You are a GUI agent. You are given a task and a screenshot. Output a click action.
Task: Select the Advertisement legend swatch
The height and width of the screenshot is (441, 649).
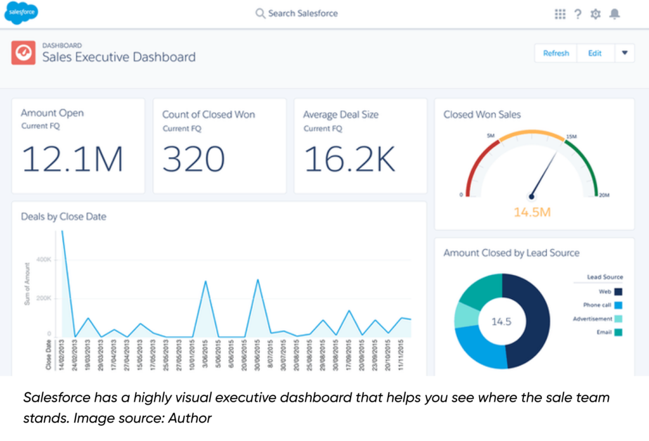(x=618, y=319)
